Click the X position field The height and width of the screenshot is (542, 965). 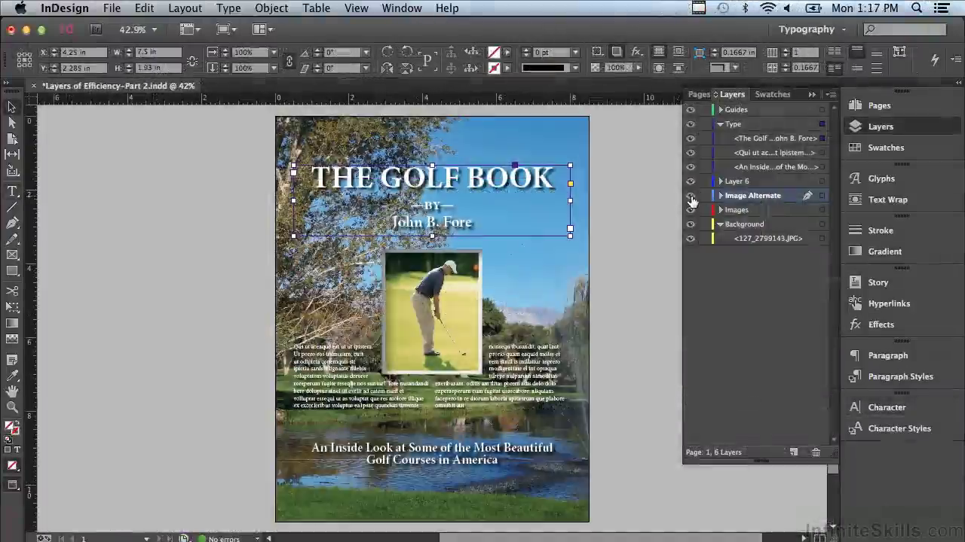click(83, 53)
